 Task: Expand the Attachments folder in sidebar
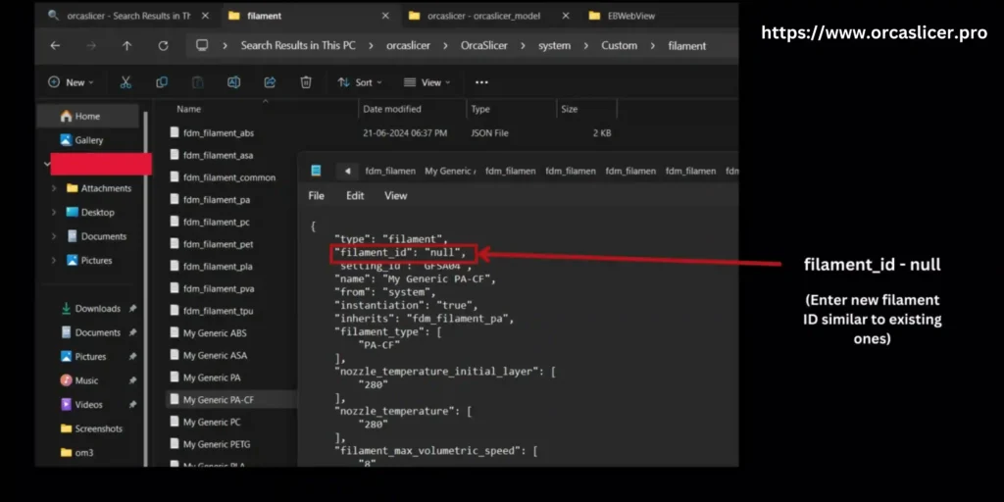[x=54, y=188]
